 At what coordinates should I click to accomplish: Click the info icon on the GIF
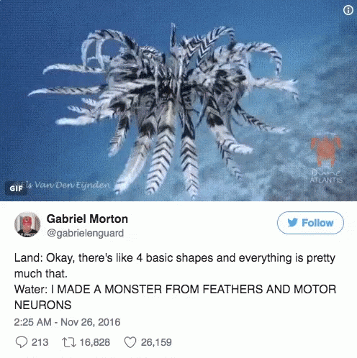[x=348, y=10]
